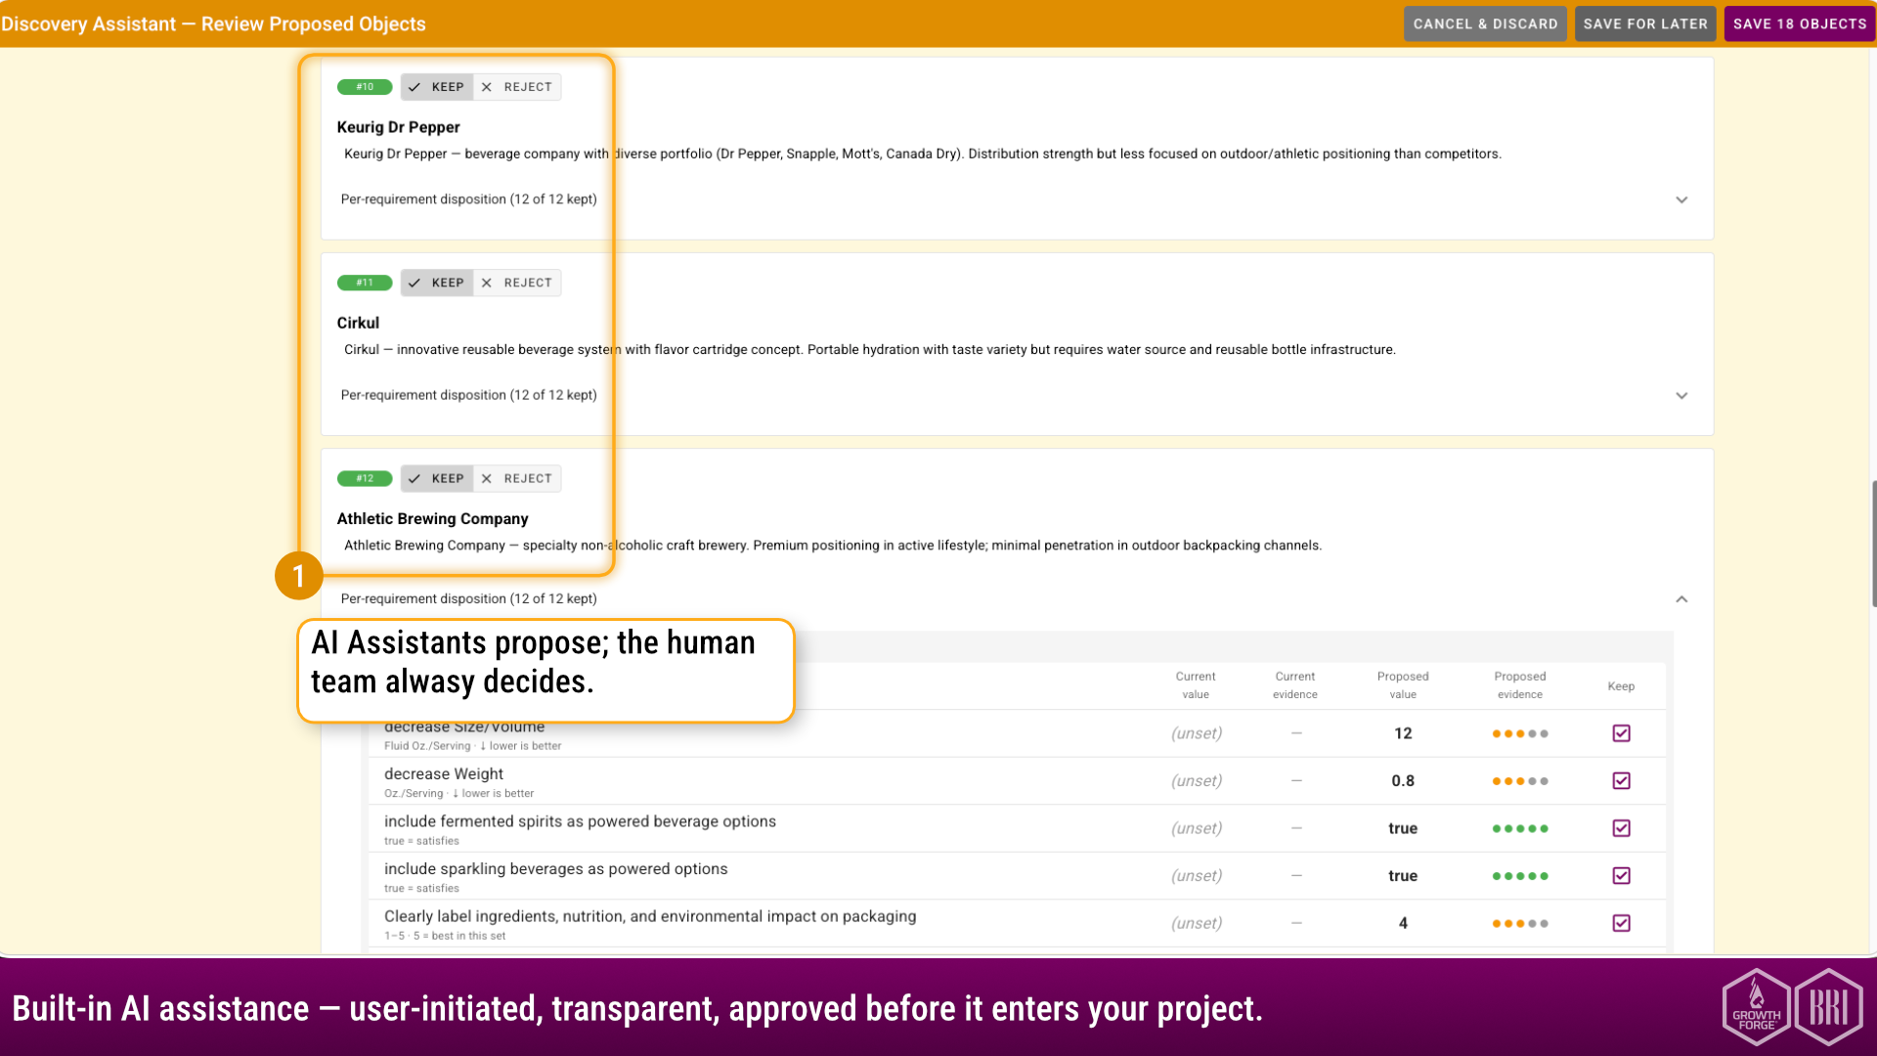Select the Keurig Dr Pepper title
The width and height of the screenshot is (1877, 1056).
[398, 127]
